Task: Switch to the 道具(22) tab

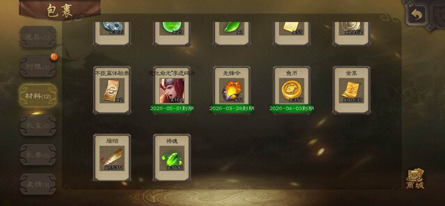Action: click(x=38, y=37)
